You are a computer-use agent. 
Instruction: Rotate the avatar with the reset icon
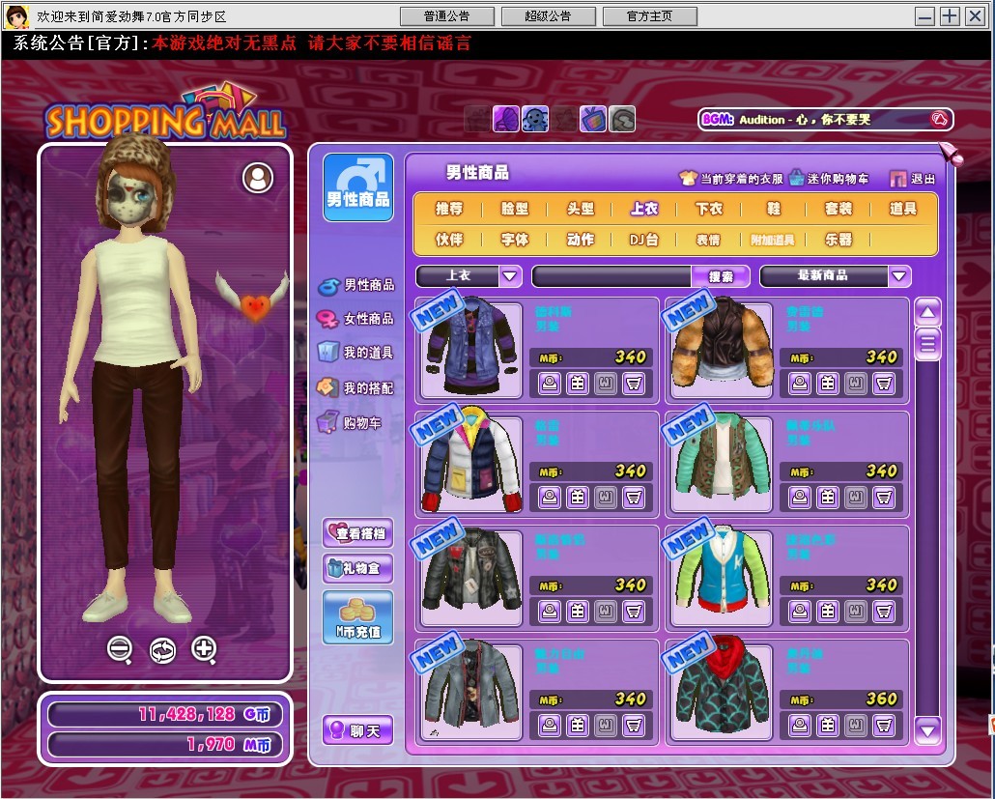tap(162, 650)
